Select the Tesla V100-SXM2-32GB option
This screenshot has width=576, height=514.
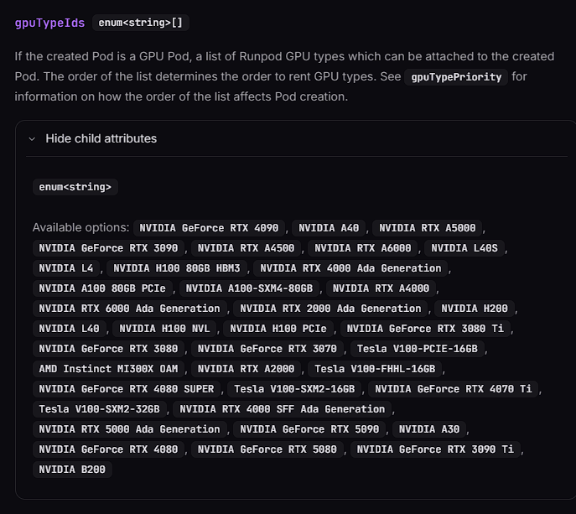(101, 409)
